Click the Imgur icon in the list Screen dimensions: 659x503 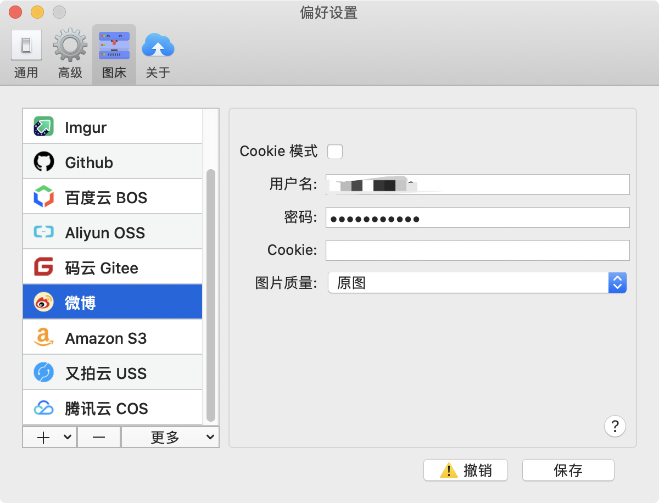click(x=44, y=127)
